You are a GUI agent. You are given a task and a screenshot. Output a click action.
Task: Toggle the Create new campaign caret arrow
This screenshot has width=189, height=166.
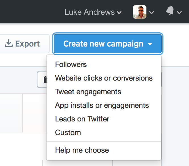pyautogui.click(x=150, y=44)
